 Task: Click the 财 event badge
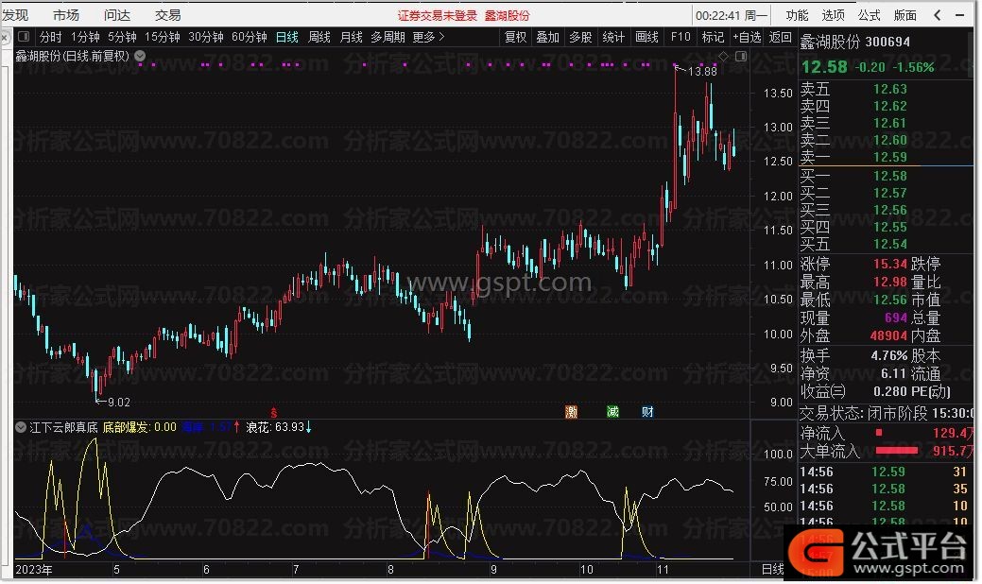(647, 412)
